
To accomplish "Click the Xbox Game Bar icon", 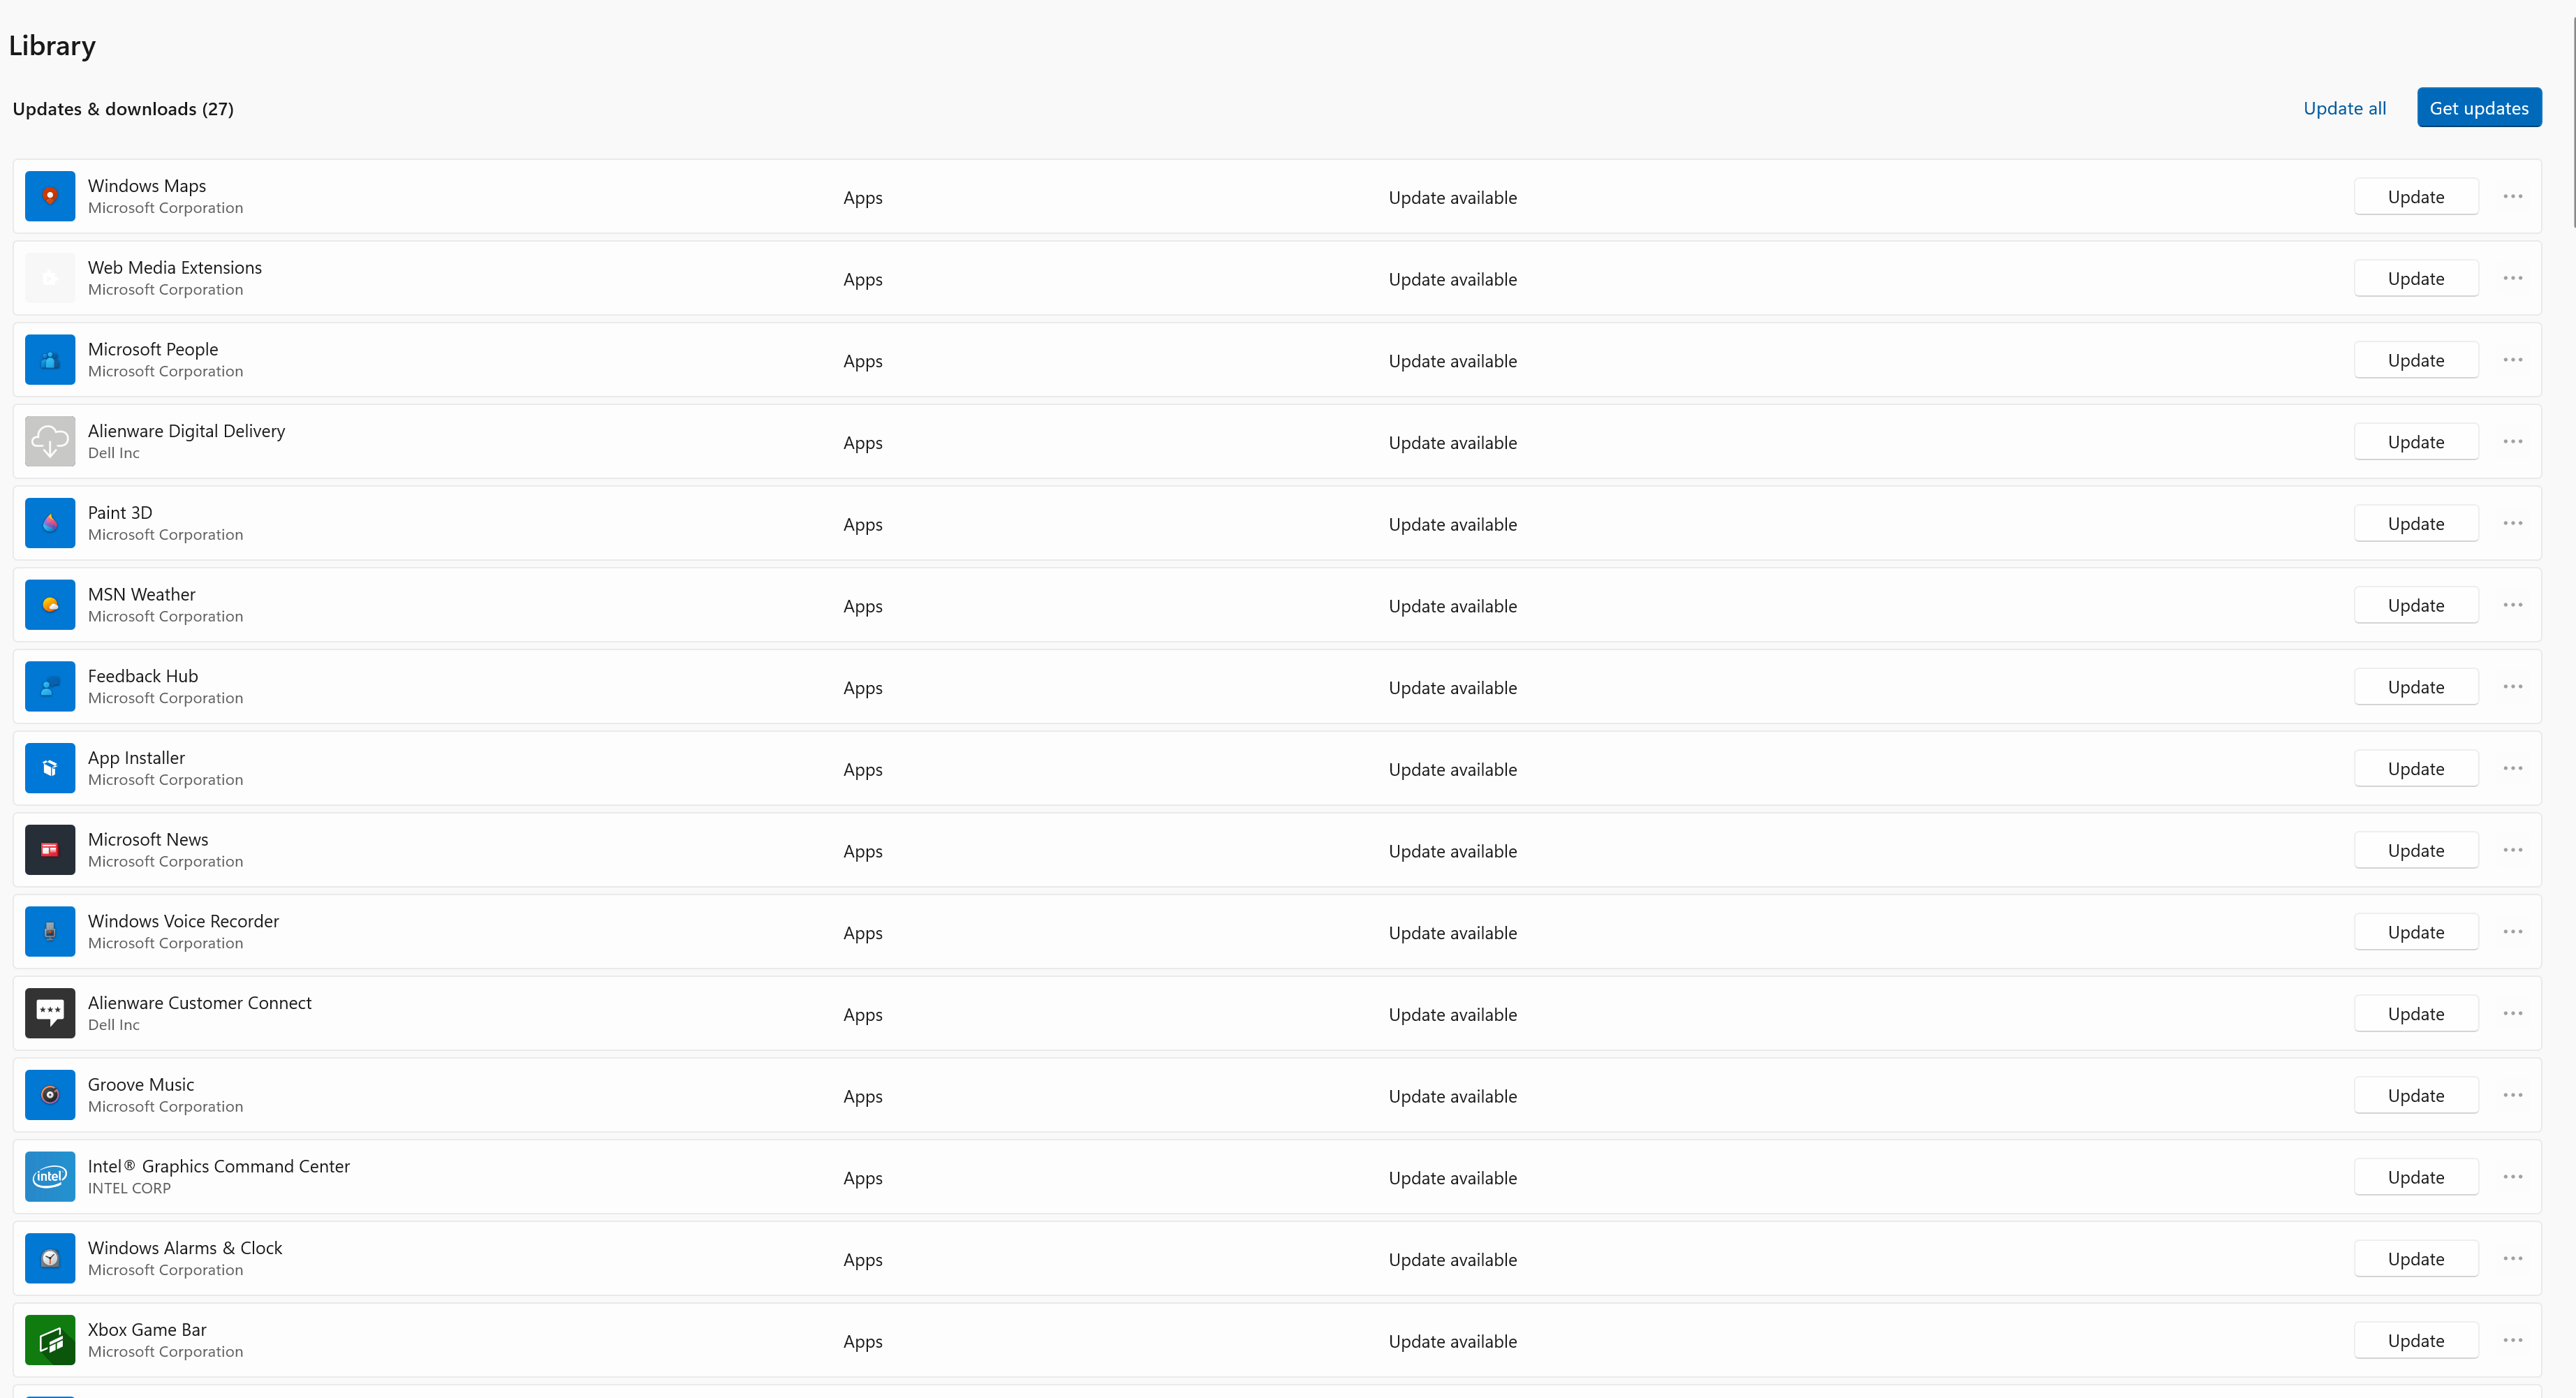I will [x=50, y=1340].
